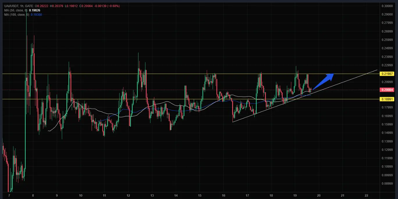Click date label 19 on time axis
This screenshot has width=398, height=199.
(295, 195)
